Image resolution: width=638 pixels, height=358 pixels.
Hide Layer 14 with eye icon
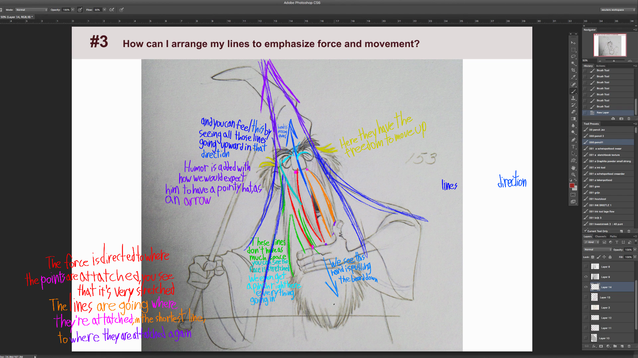(586, 287)
